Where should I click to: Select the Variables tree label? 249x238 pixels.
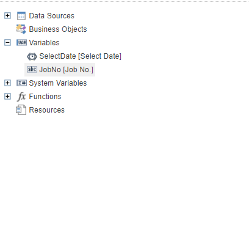point(44,43)
